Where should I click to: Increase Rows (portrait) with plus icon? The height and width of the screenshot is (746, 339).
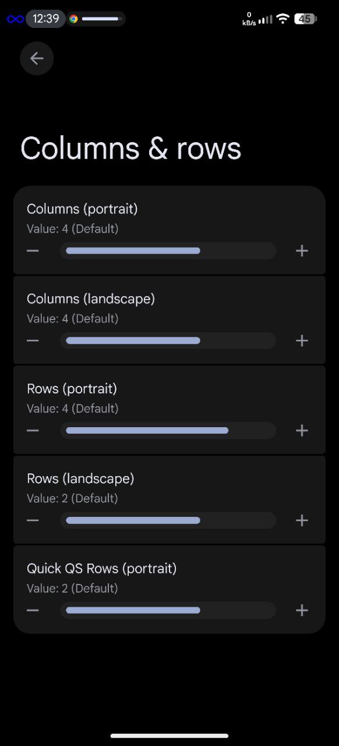[x=302, y=431]
